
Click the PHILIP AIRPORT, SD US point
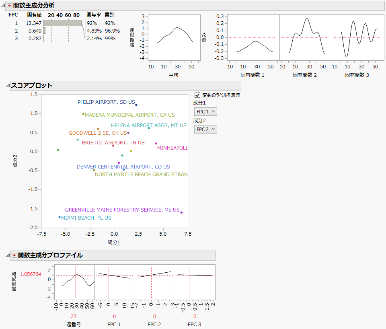coord(136,105)
